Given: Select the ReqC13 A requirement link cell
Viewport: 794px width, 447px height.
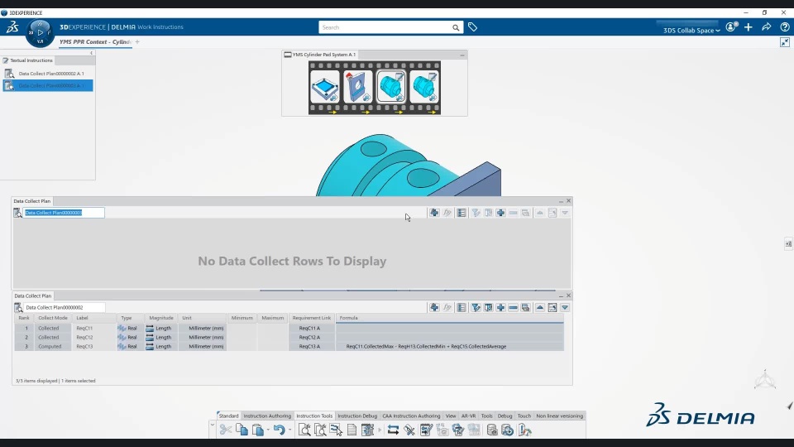Looking at the screenshot, I should point(312,347).
